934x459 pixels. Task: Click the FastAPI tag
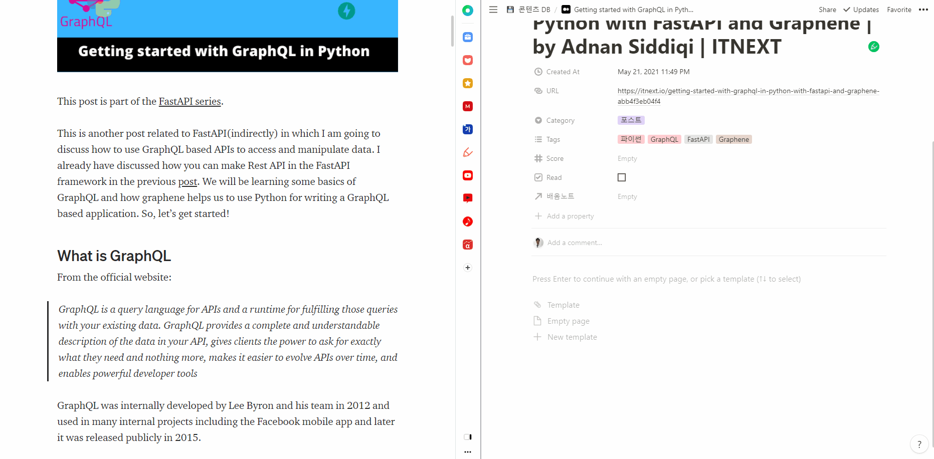[x=698, y=139]
